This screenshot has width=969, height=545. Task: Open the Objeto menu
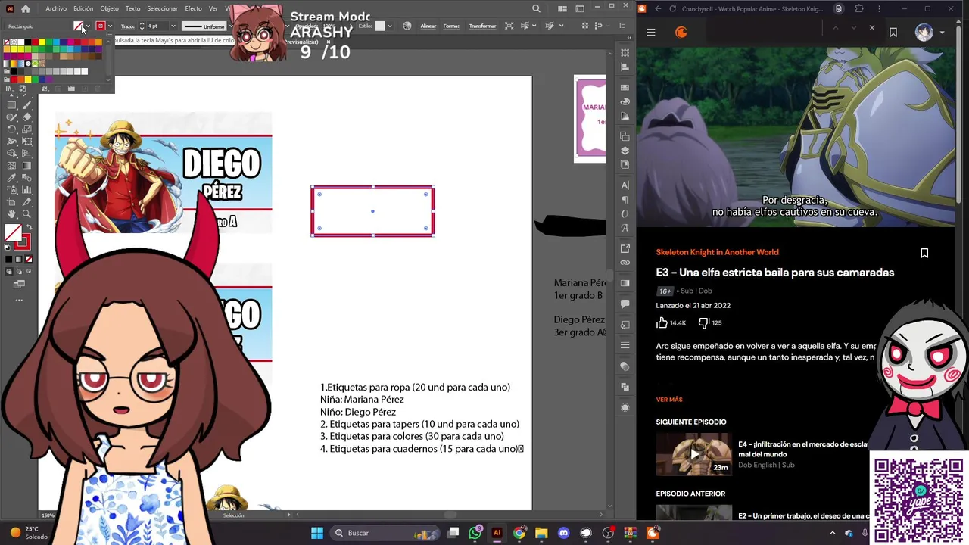point(110,9)
